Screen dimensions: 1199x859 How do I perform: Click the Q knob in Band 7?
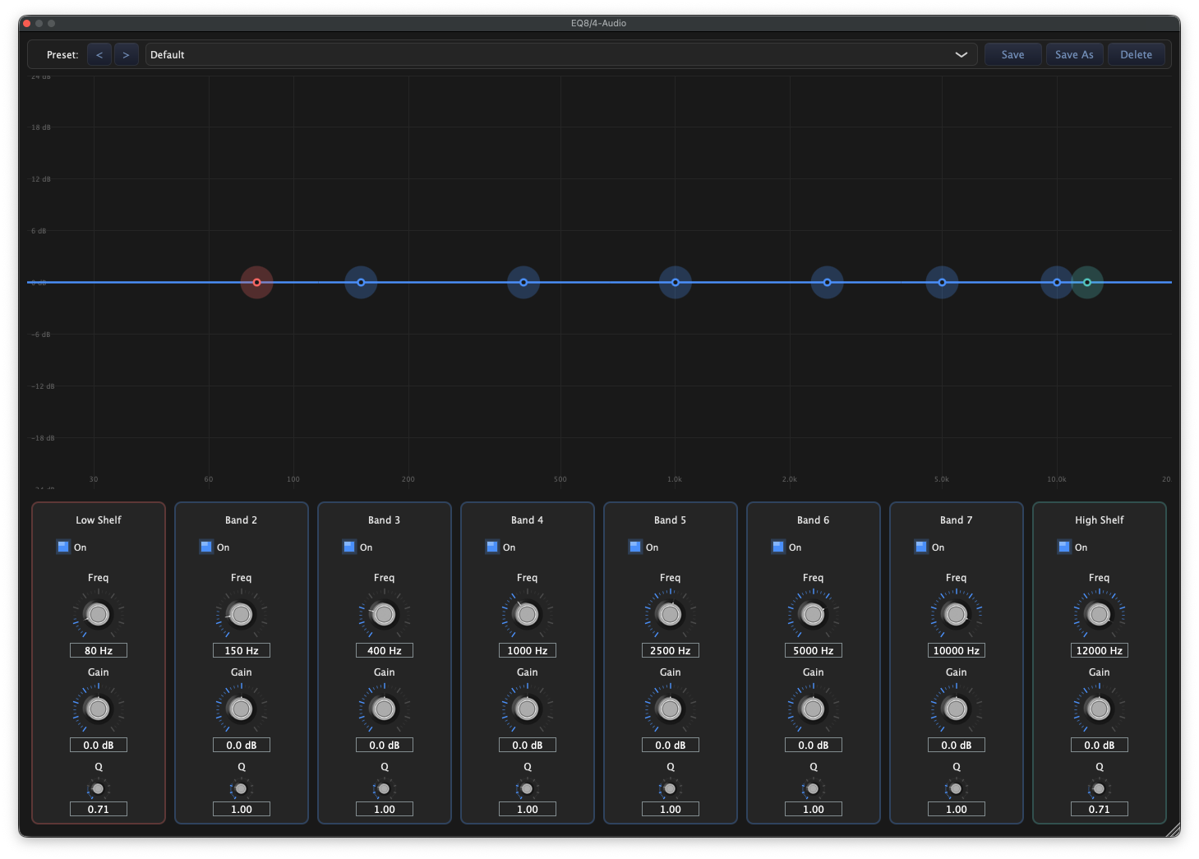point(956,789)
